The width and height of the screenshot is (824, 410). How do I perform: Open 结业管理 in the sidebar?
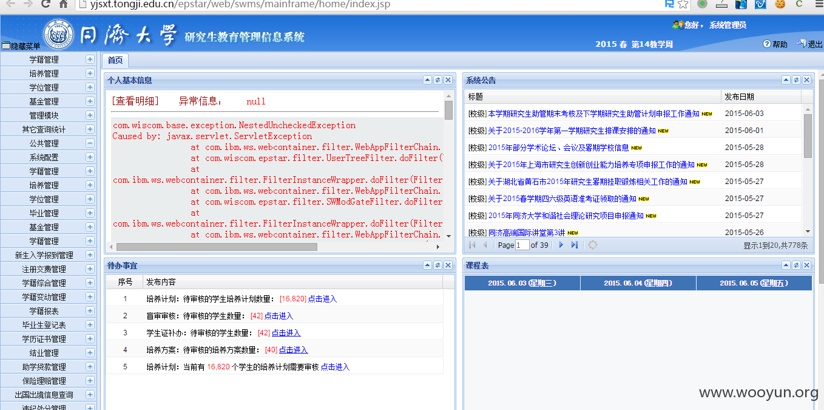tap(44, 353)
